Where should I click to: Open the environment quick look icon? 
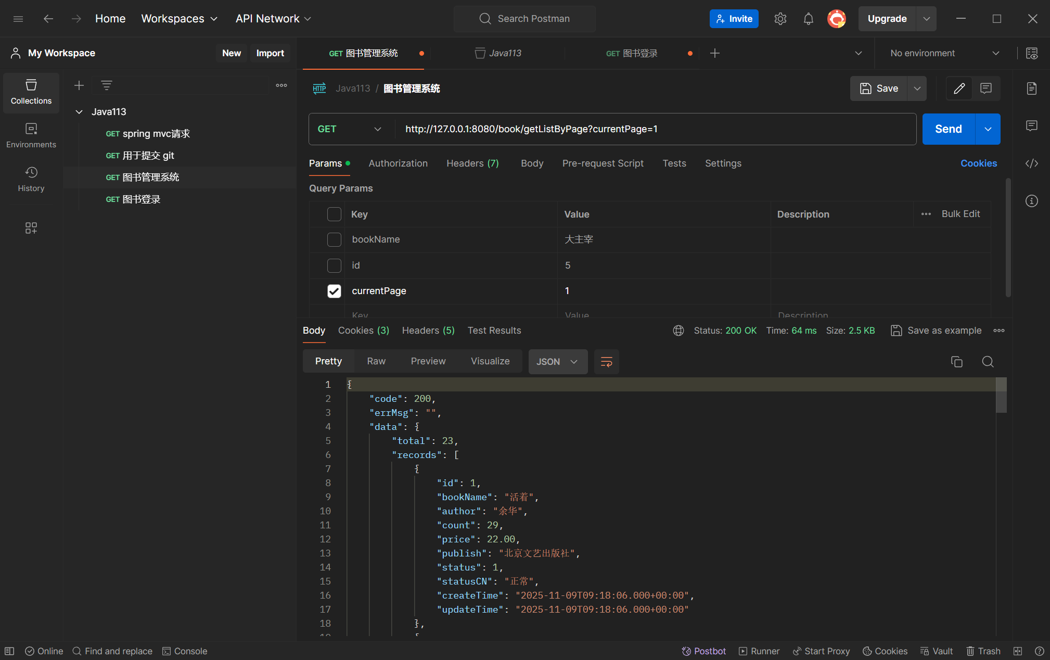click(x=1032, y=53)
